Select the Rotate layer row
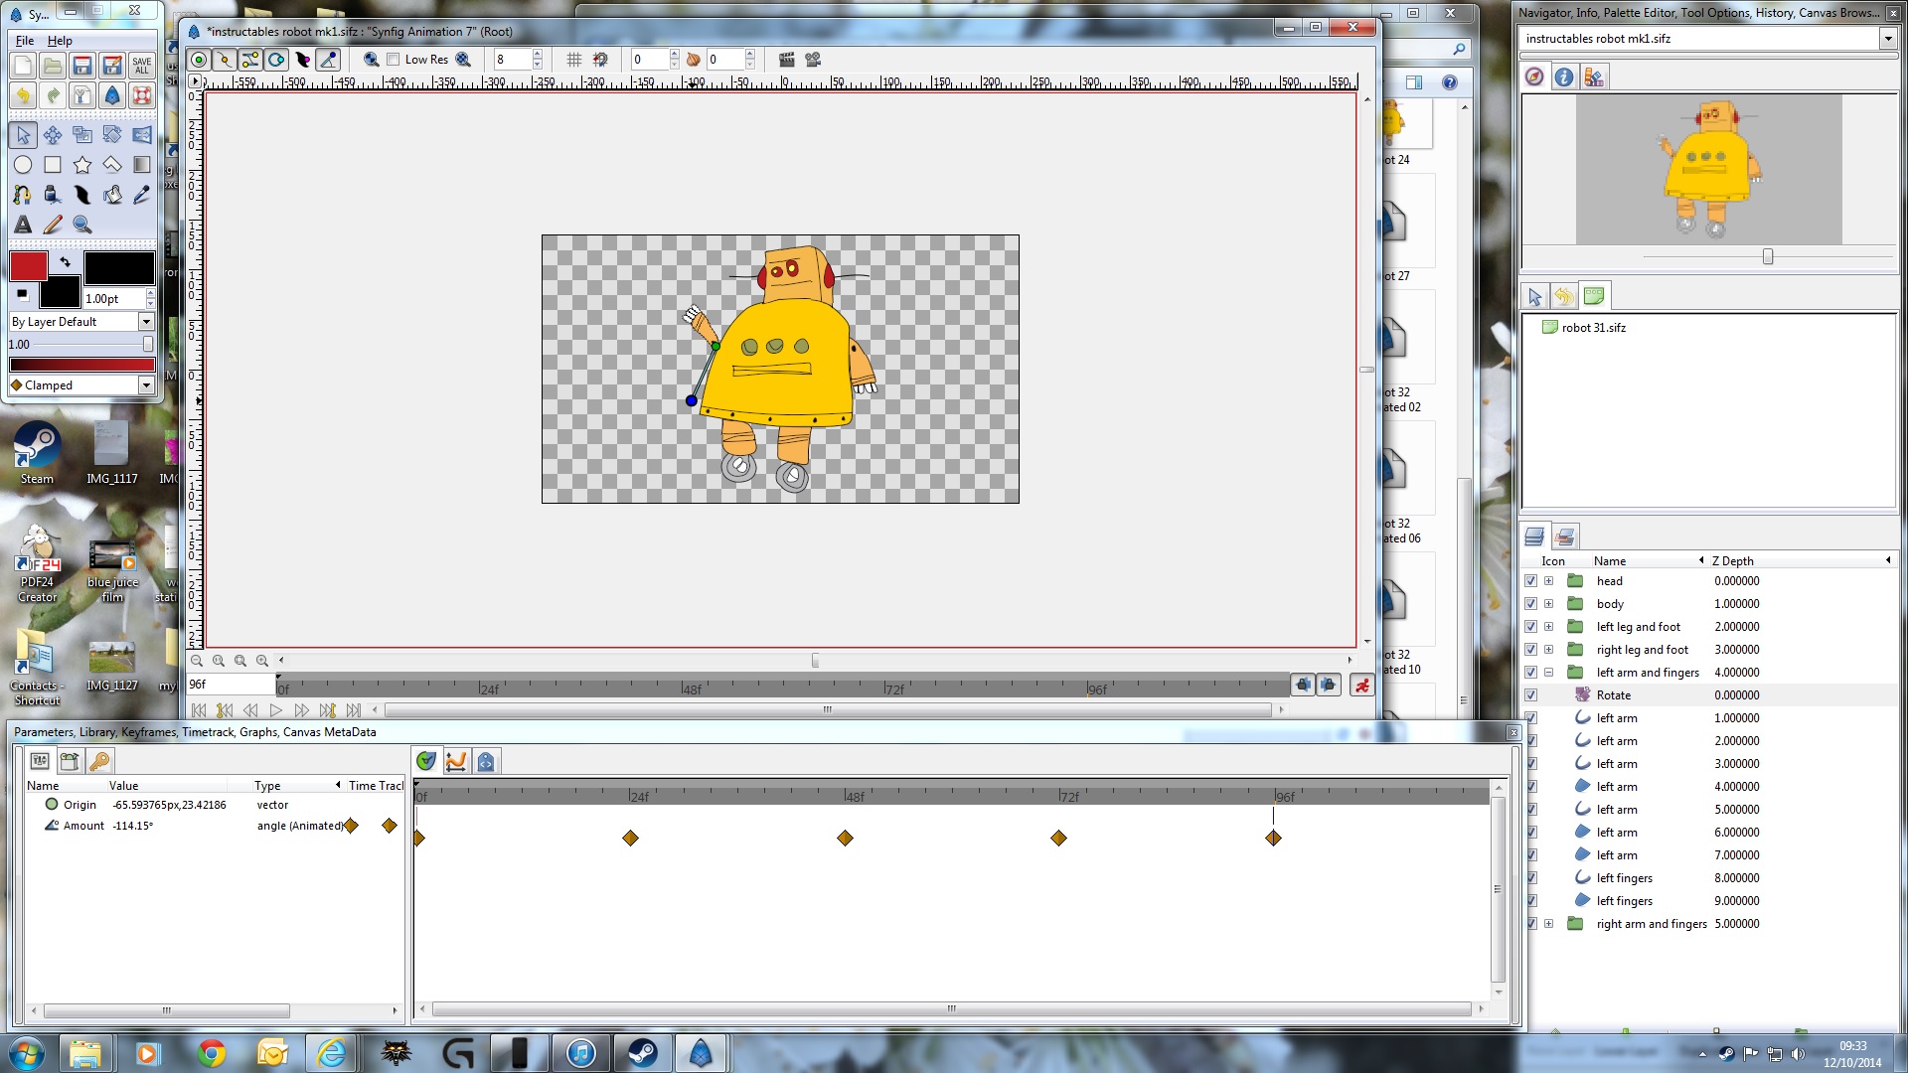The height and width of the screenshot is (1073, 1908). (1708, 695)
